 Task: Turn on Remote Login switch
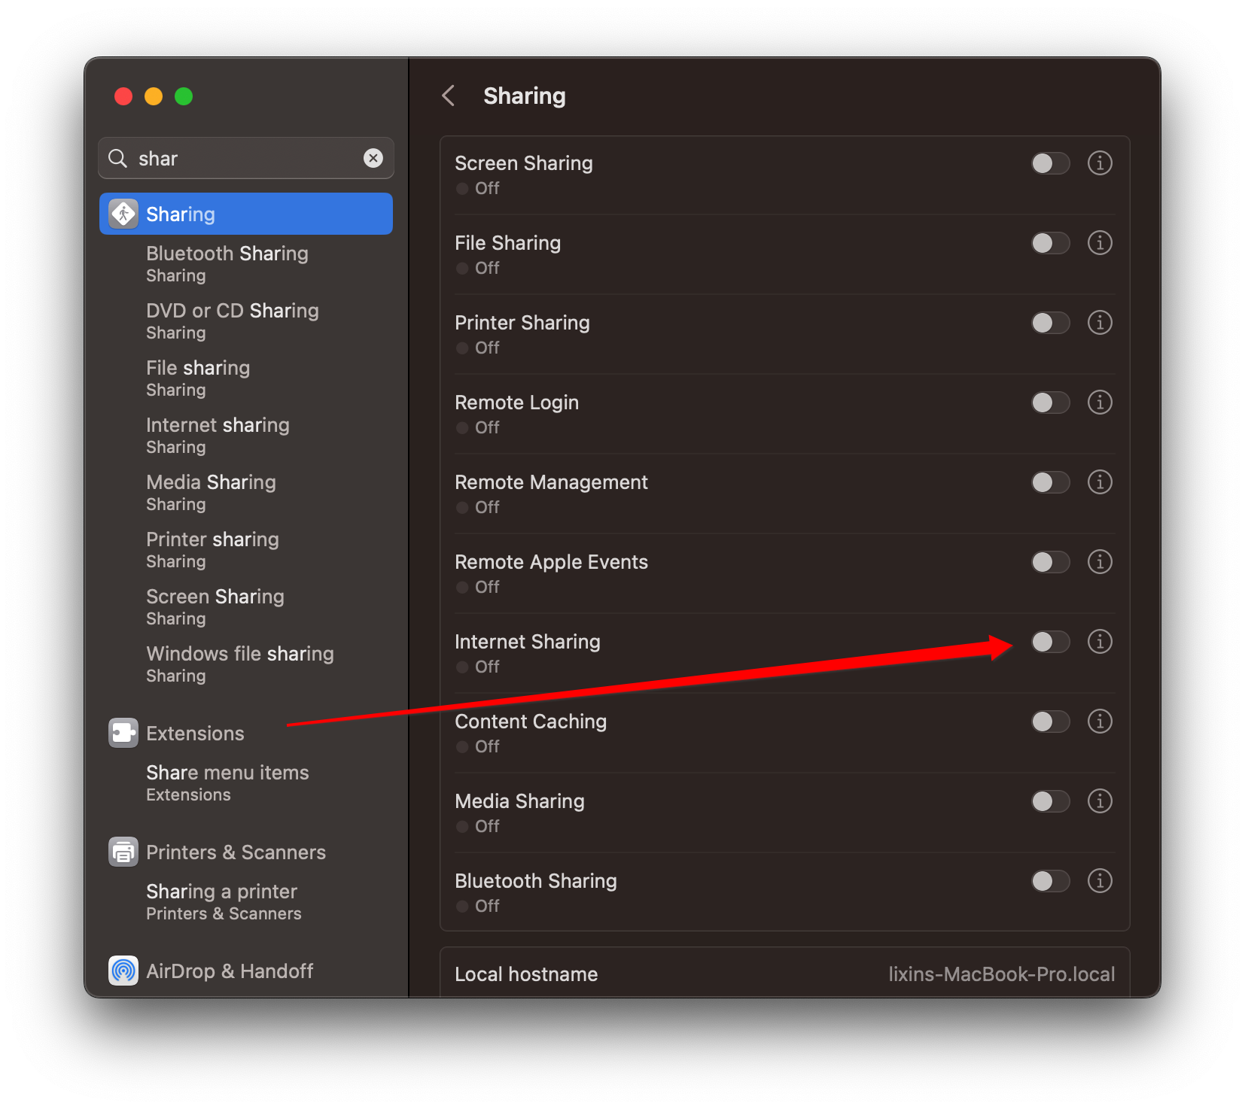point(1050,403)
